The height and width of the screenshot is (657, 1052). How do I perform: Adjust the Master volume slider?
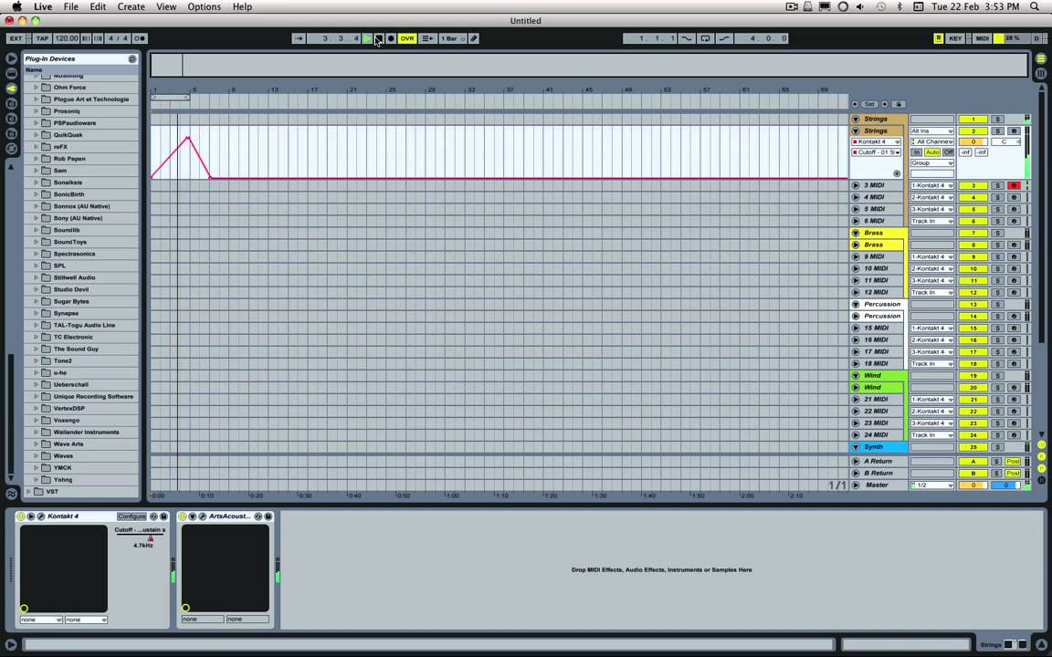(x=973, y=485)
